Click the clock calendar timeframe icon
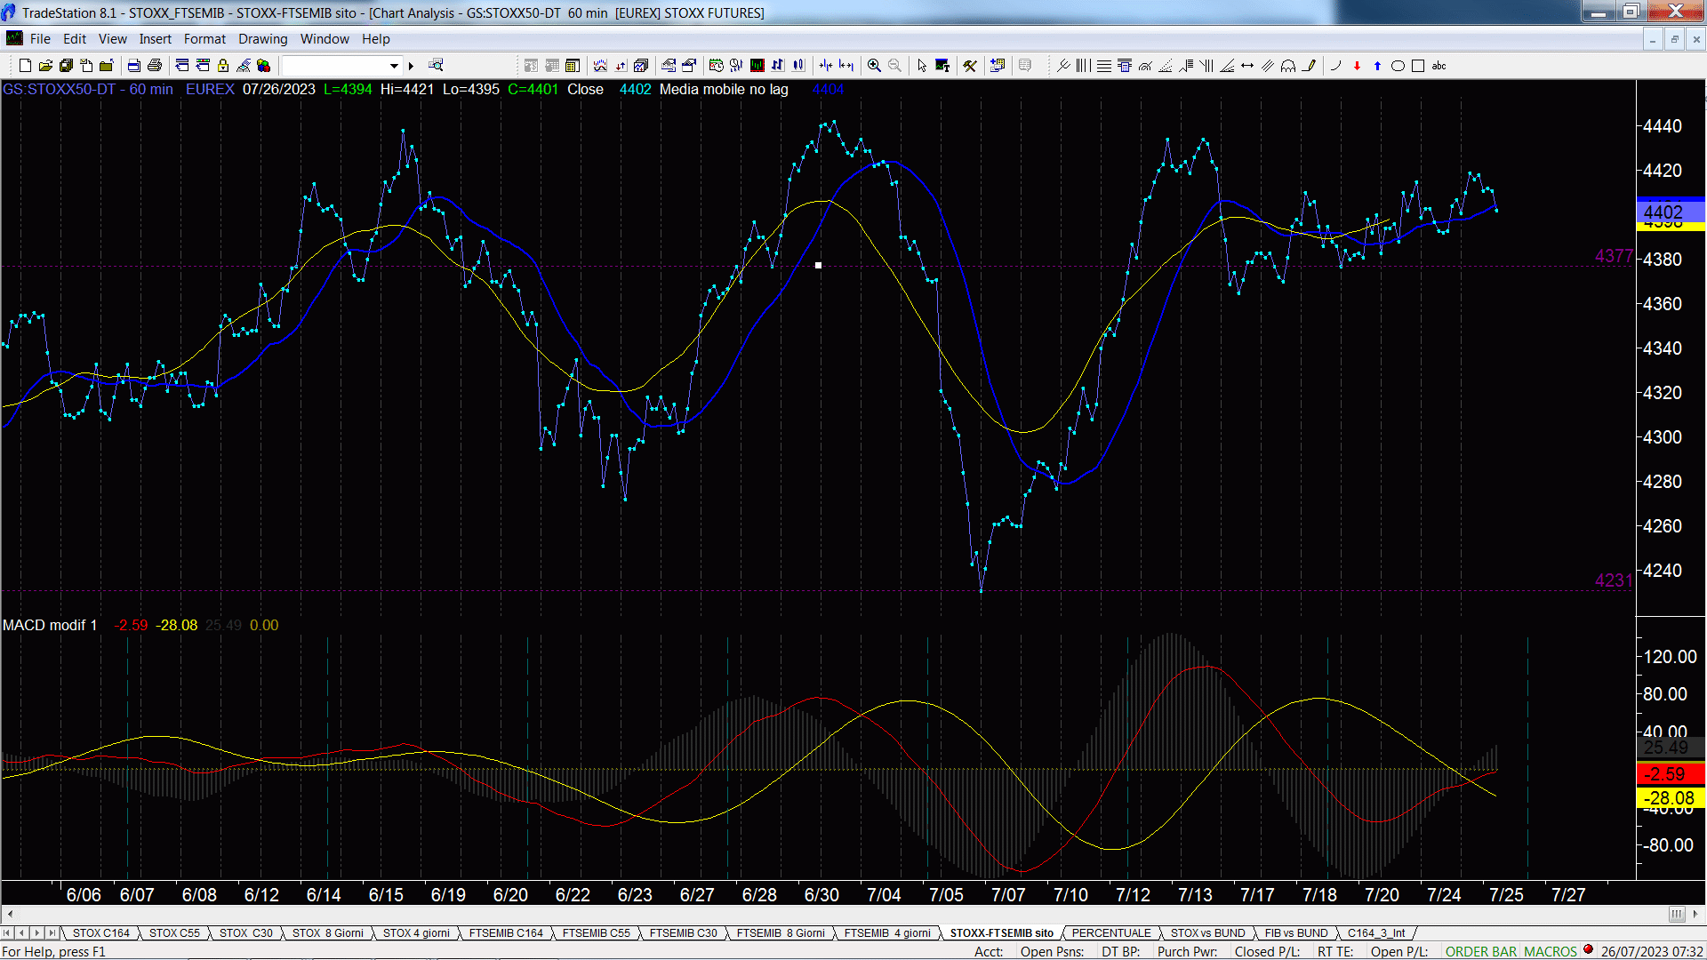The width and height of the screenshot is (1707, 960). click(x=716, y=65)
